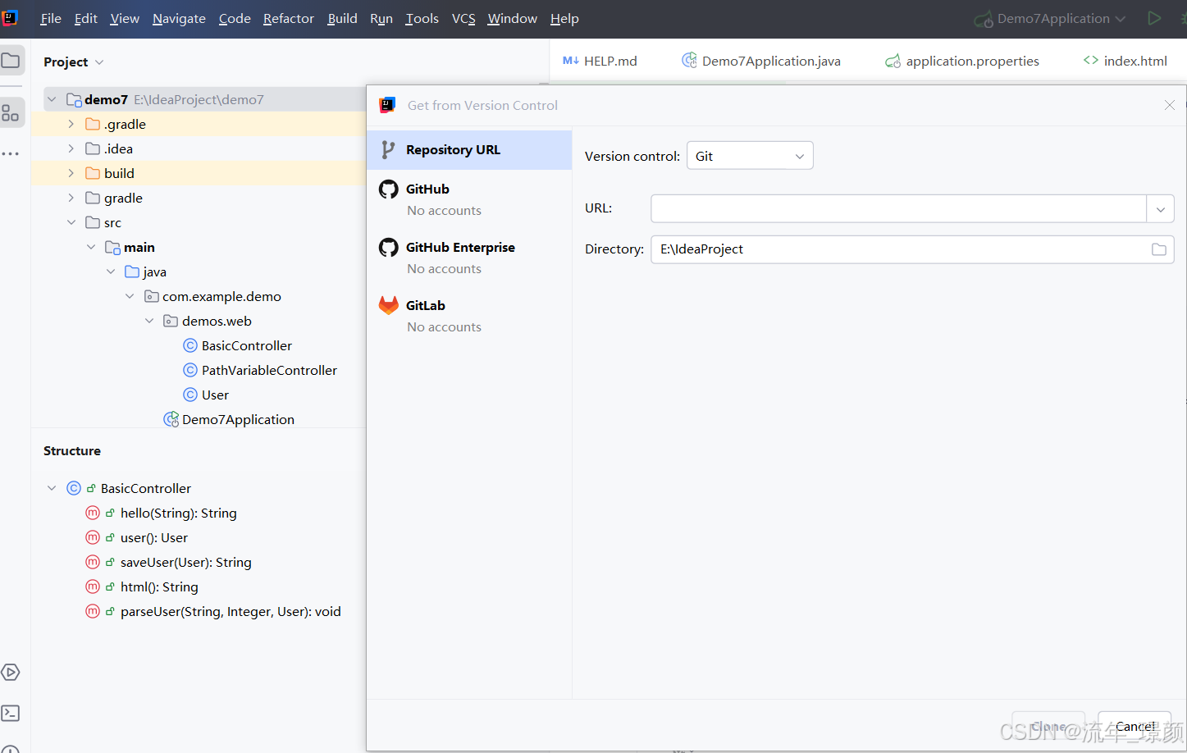Click the BasicController class icon in Project tree

(x=190, y=345)
